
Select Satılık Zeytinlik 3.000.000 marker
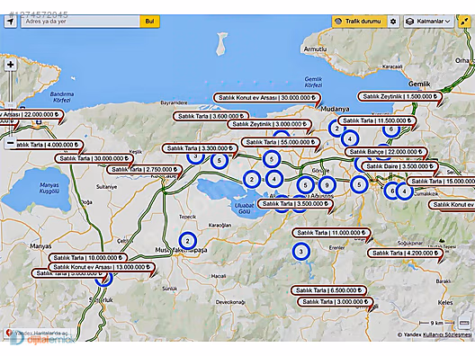pos(270,124)
